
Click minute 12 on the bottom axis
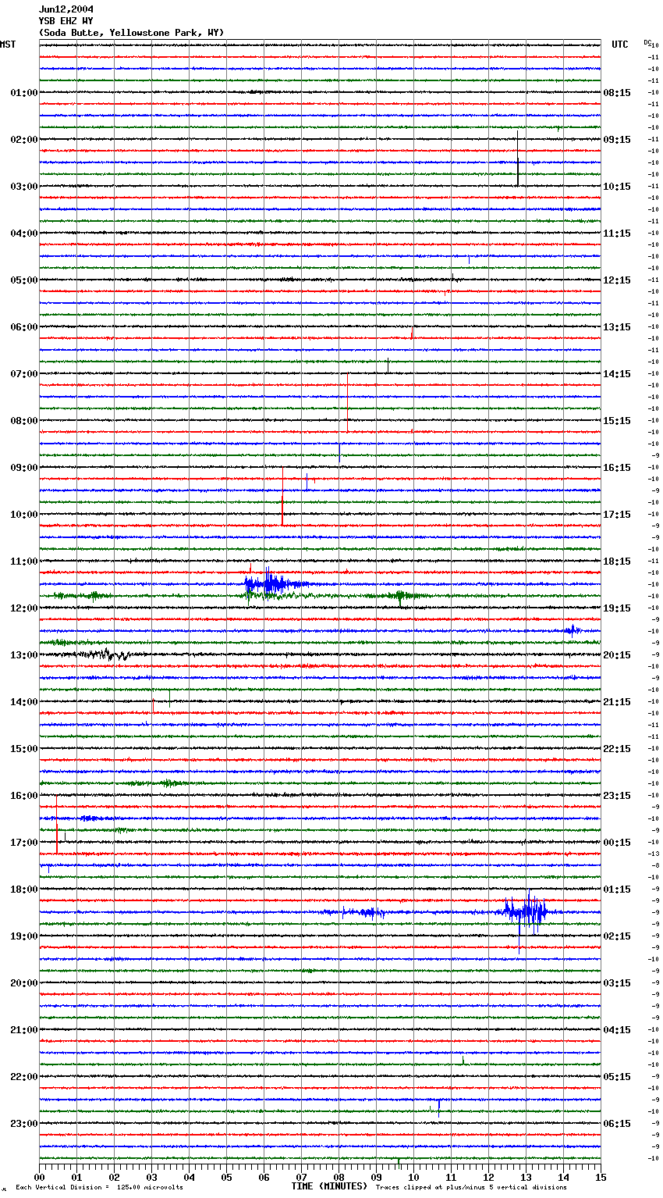488,1177
